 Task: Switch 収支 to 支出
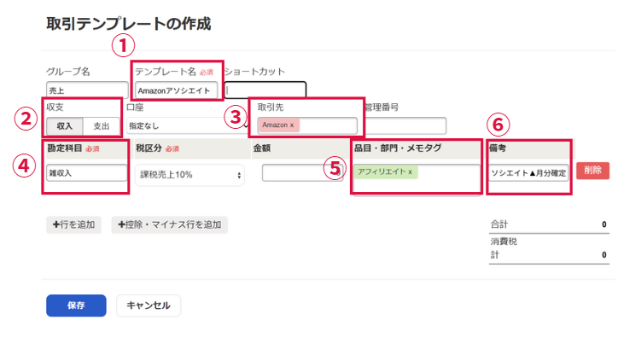101,125
